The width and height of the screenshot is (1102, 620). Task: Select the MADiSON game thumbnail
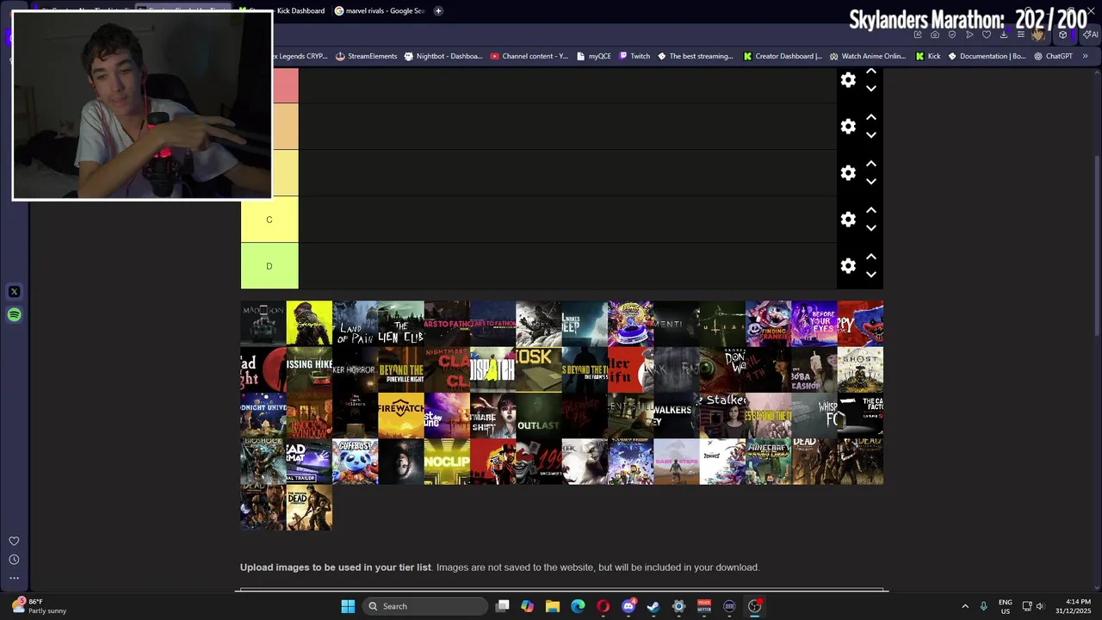263,324
